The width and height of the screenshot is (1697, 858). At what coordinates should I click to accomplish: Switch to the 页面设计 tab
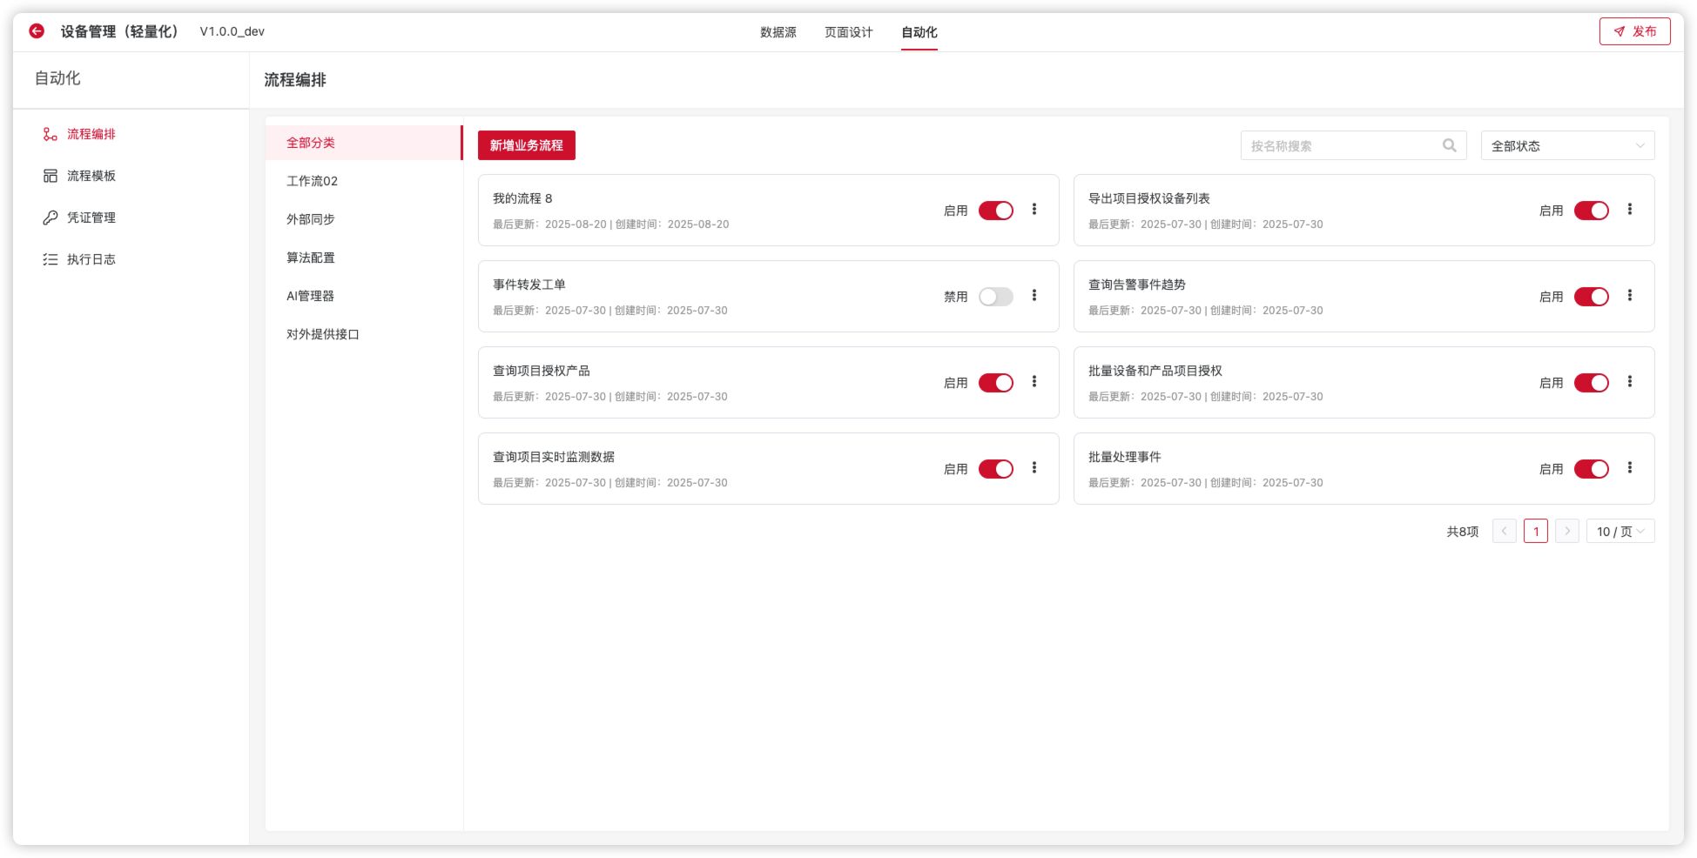848,32
